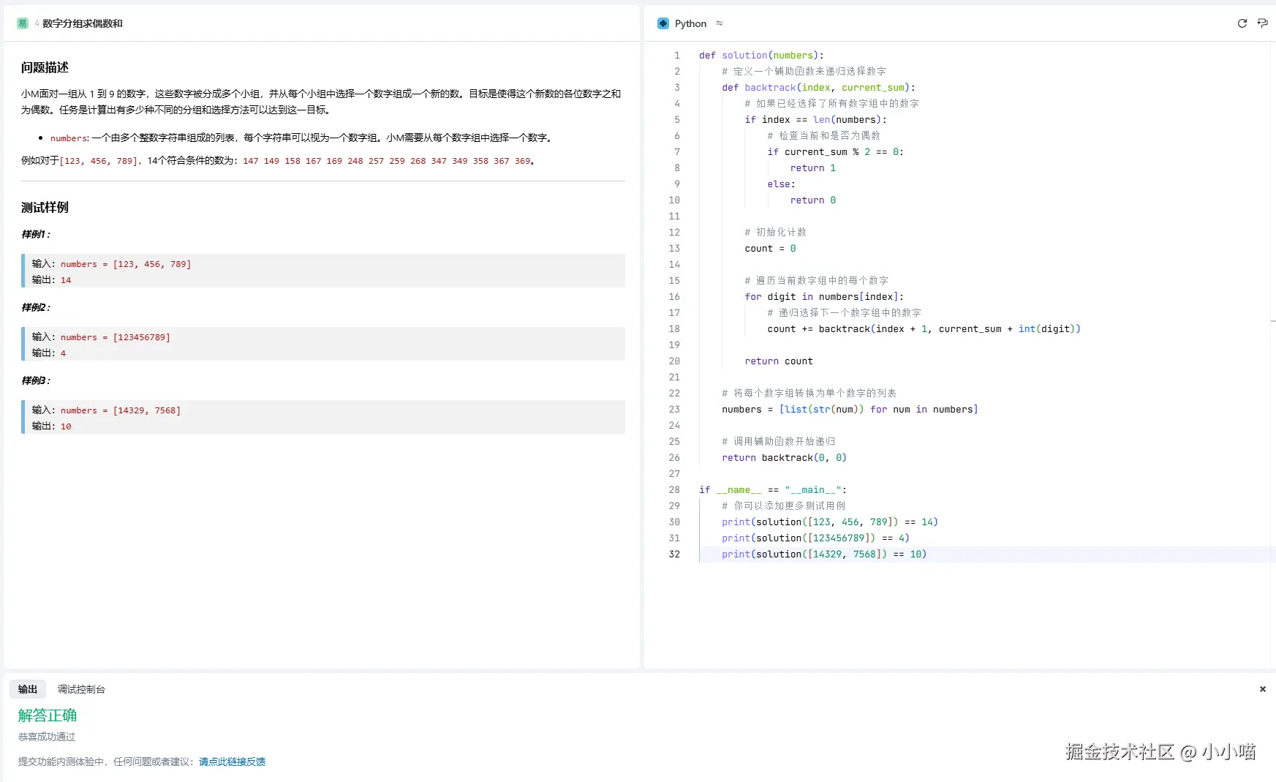
Task: Click the count += backtrack code line
Action: click(x=923, y=329)
